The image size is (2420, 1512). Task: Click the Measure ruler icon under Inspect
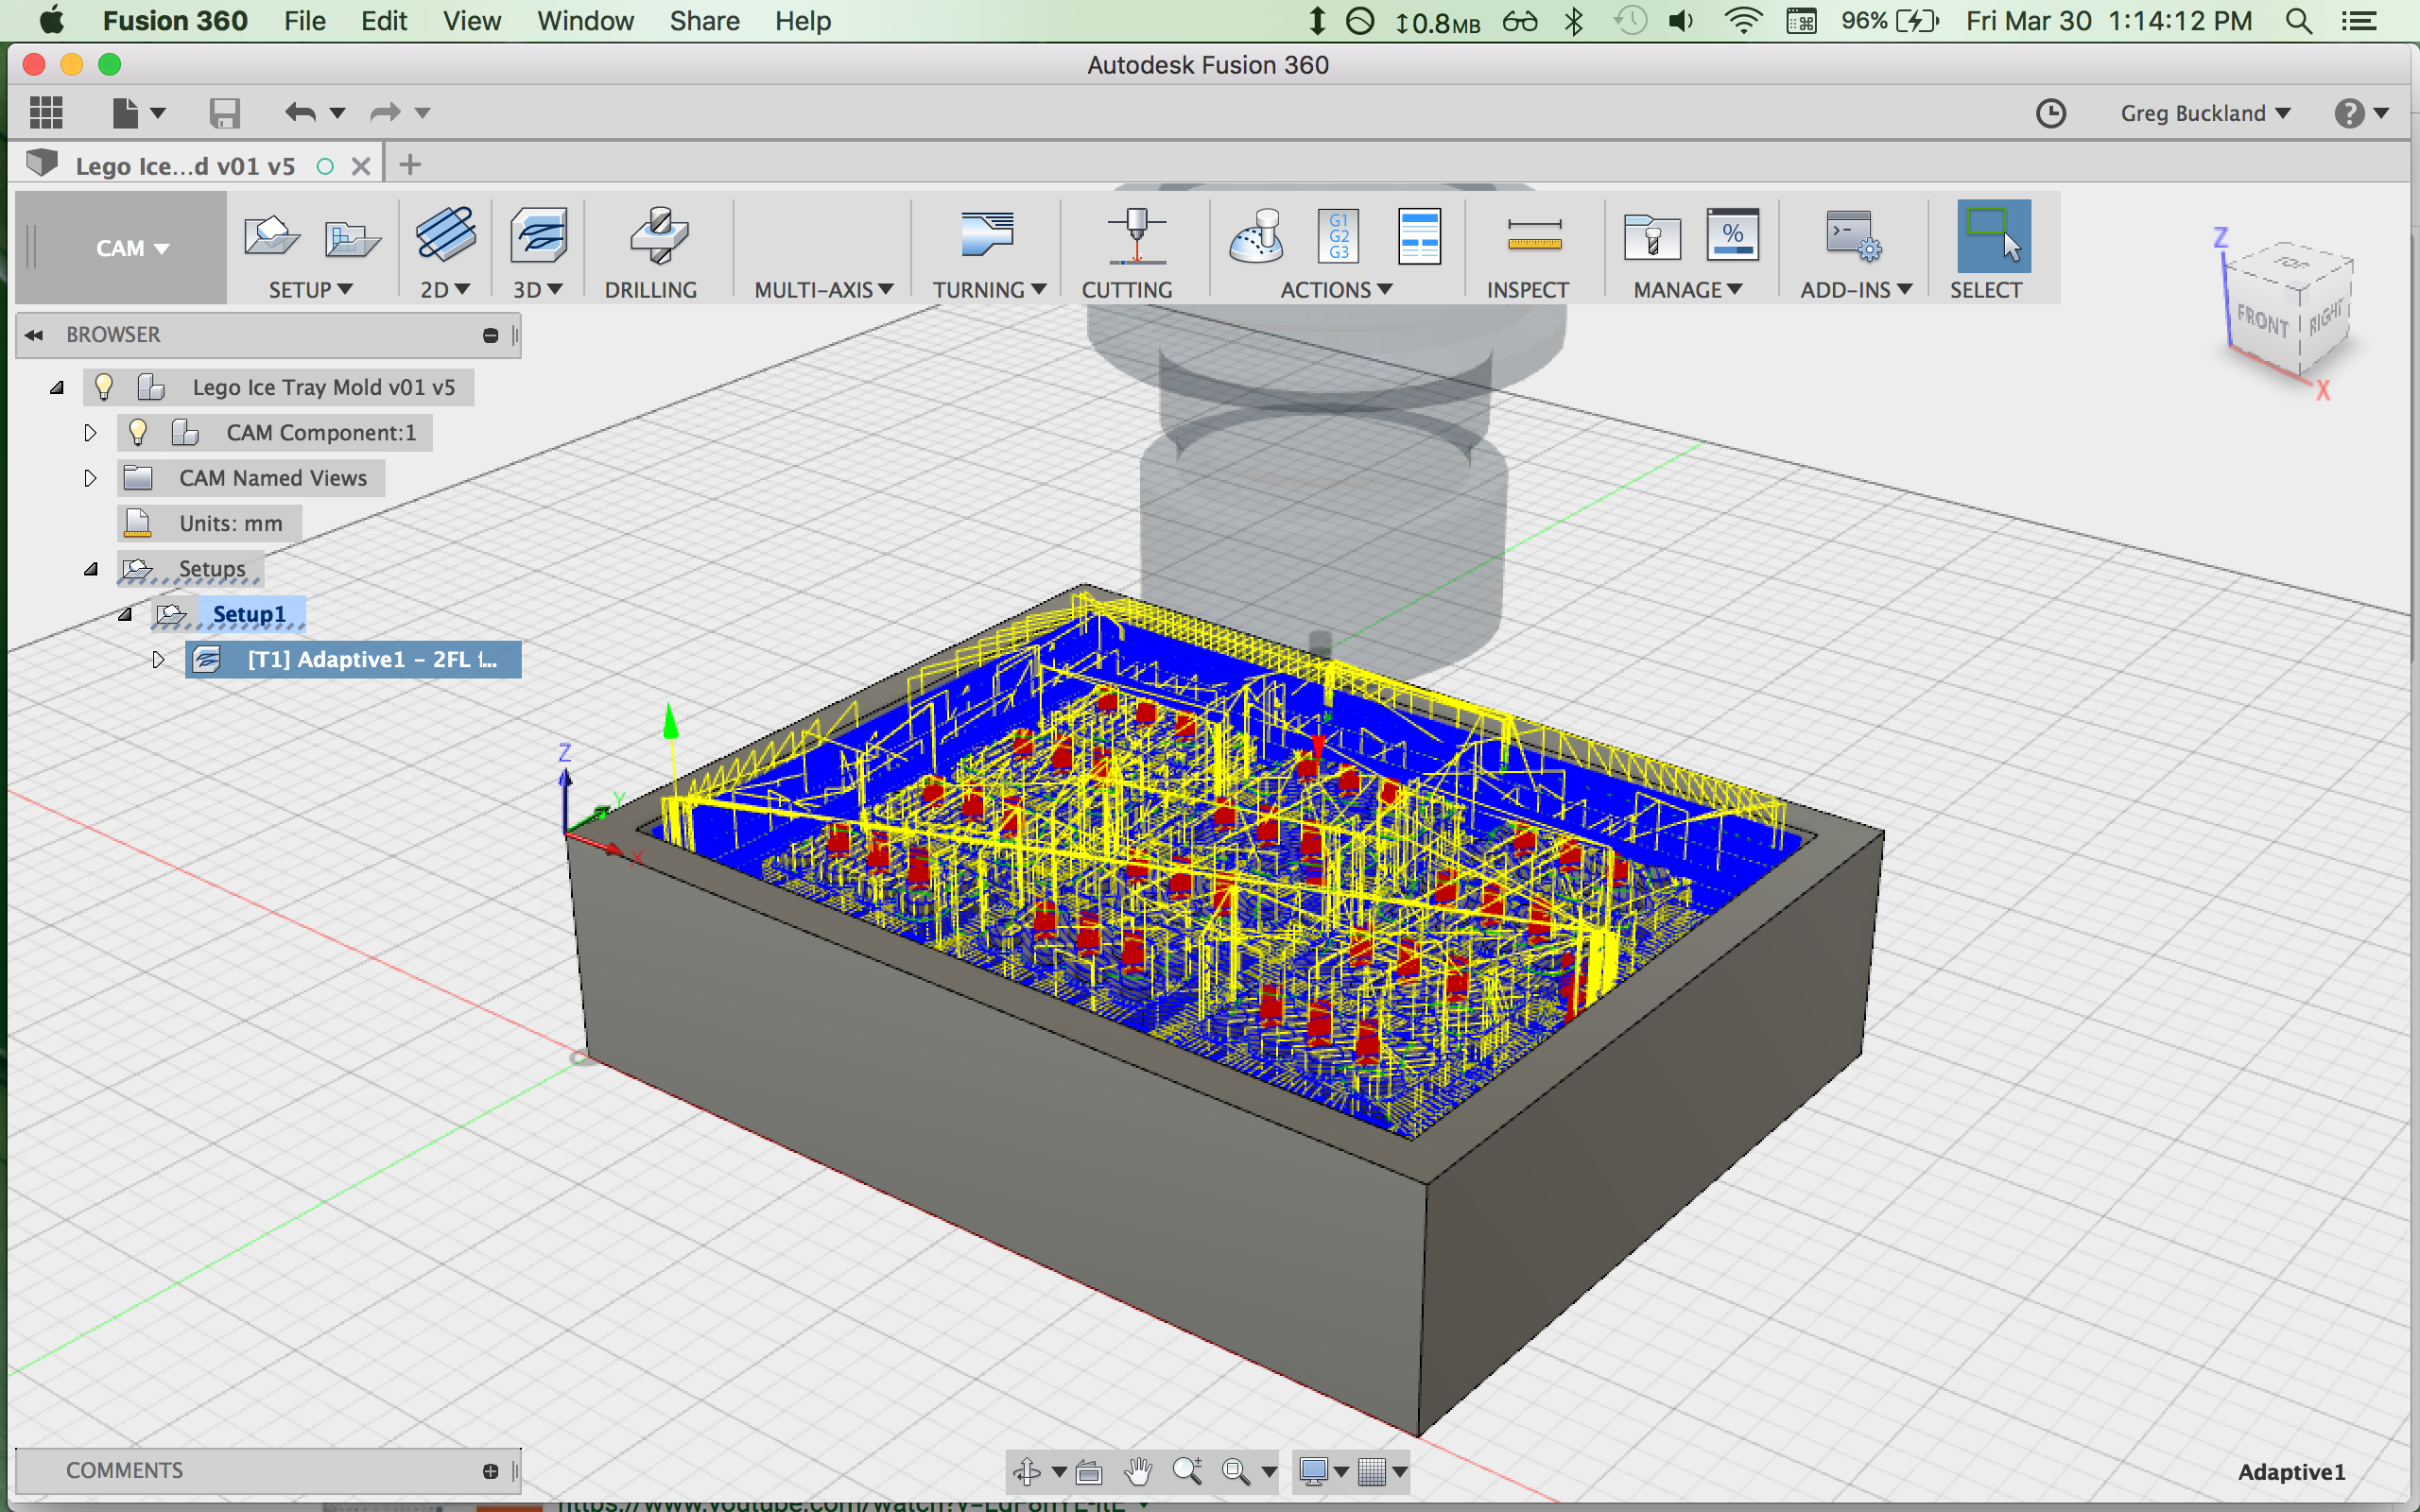tap(1534, 236)
